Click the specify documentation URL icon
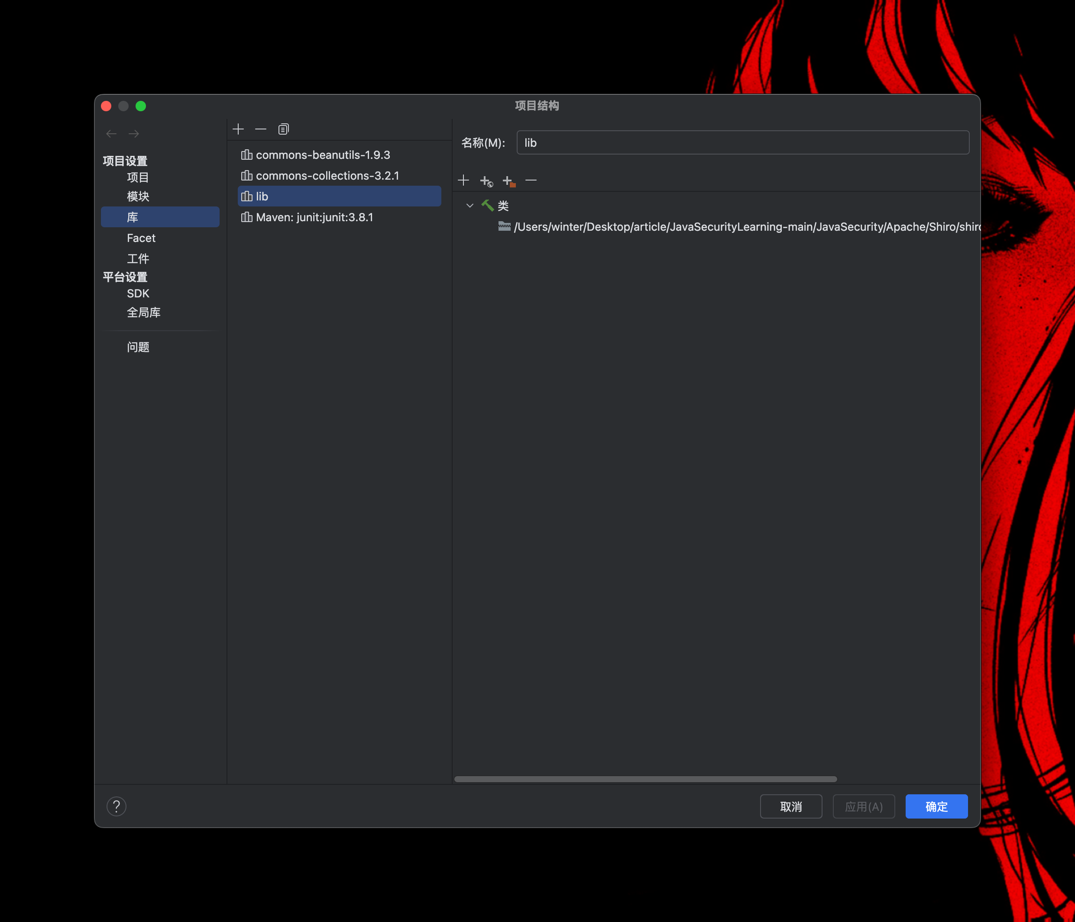This screenshot has width=1075, height=922. click(x=486, y=181)
